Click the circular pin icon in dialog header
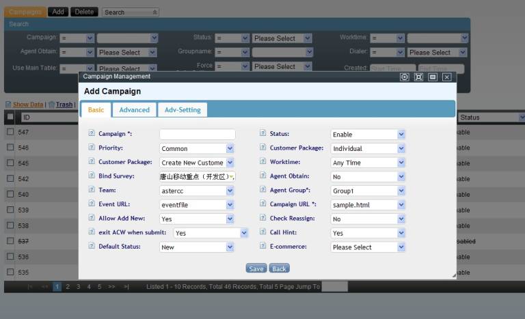The height and width of the screenshot is (319, 525). (404, 77)
